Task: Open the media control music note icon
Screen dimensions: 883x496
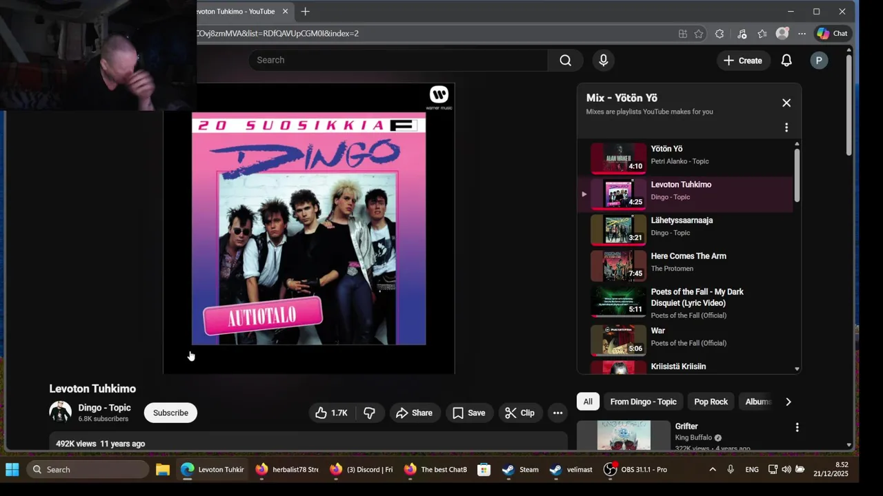Action: [x=742, y=33]
